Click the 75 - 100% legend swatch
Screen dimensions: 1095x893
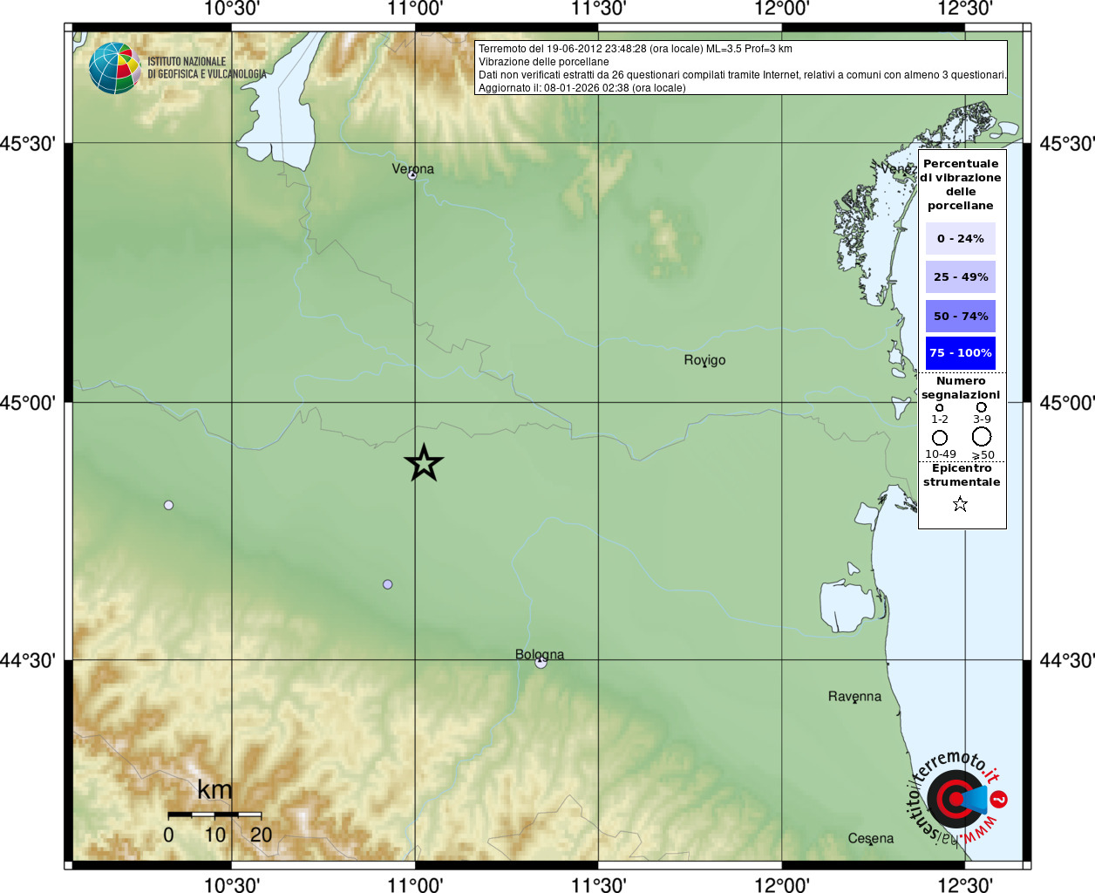tap(961, 353)
